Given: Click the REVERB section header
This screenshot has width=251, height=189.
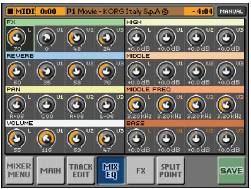Looking at the screenshot, I should [x=65, y=56].
